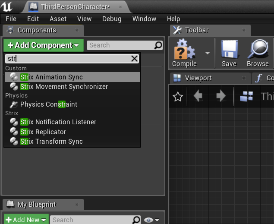The height and width of the screenshot is (224, 274).
Task: Click the Components panel icon
Action: click(10, 30)
